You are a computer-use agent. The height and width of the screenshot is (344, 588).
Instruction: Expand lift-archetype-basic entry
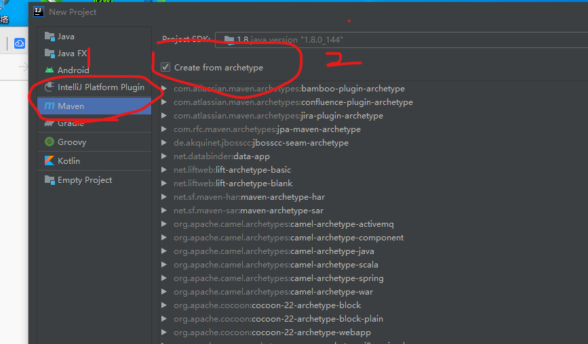click(164, 169)
